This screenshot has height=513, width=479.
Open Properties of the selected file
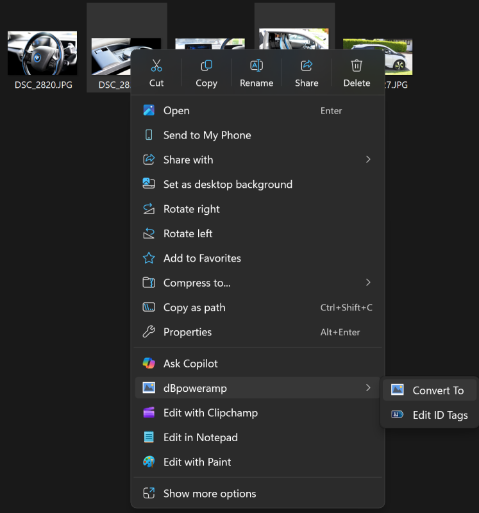(x=187, y=332)
